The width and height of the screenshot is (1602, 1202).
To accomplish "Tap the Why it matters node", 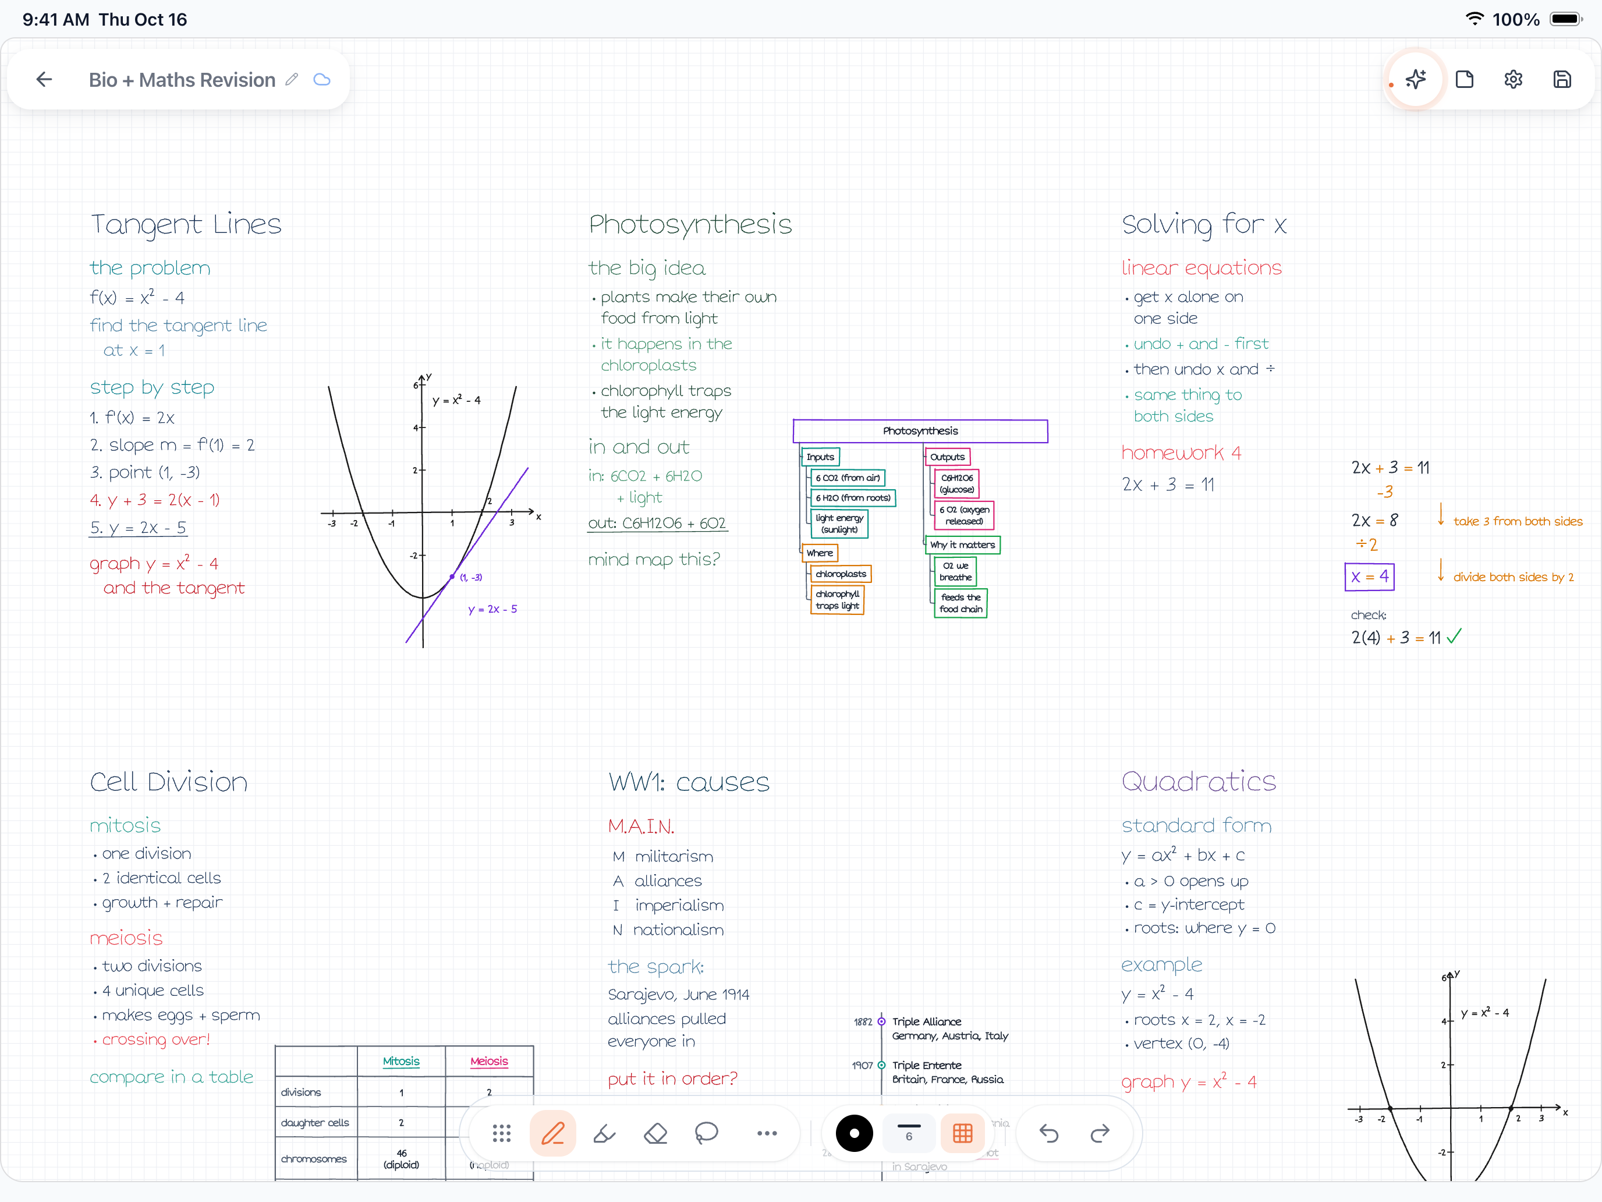I will [962, 545].
